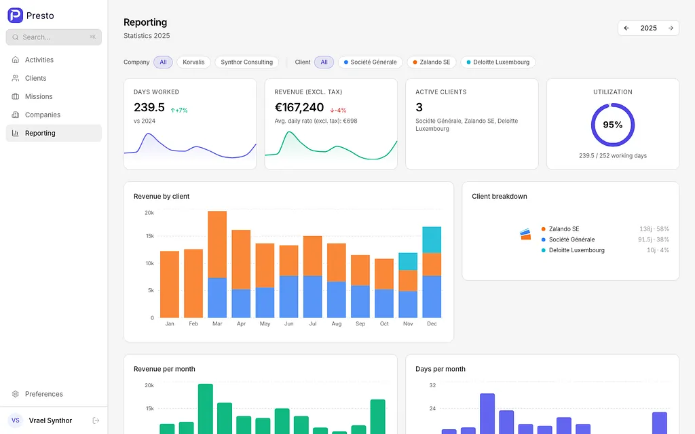Click the 2025 year label
The image size is (695, 434).
pyautogui.click(x=648, y=28)
